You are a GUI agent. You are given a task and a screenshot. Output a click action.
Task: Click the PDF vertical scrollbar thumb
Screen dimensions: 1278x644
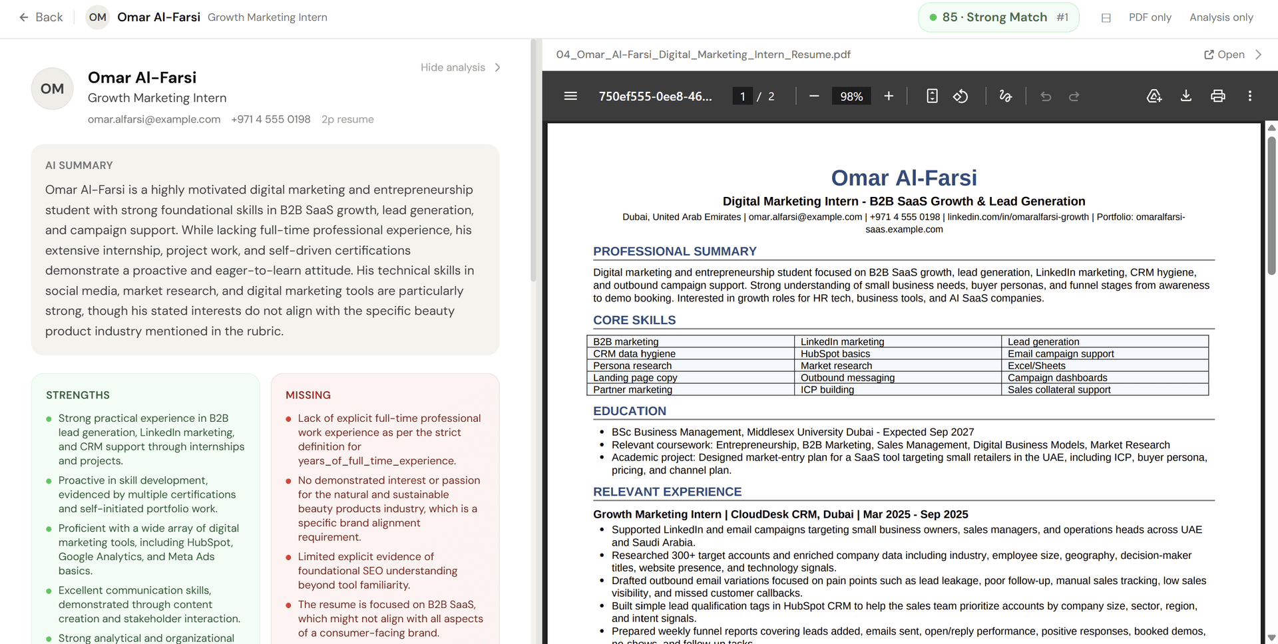pos(1271,205)
